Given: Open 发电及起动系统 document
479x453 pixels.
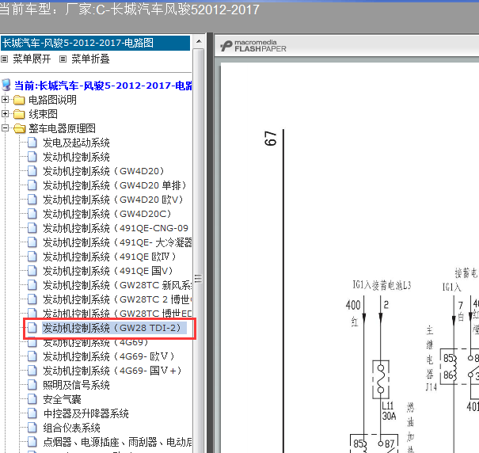Looking at the screenshot, I should tap(76, 143).
